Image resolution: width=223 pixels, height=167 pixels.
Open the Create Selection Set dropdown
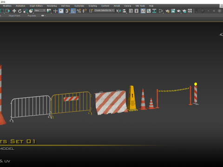(x=104, y=10)
